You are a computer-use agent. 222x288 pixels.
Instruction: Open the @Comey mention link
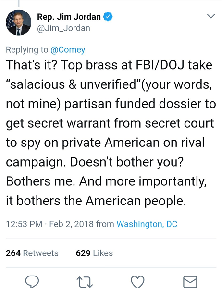click(x=68, y=50)
